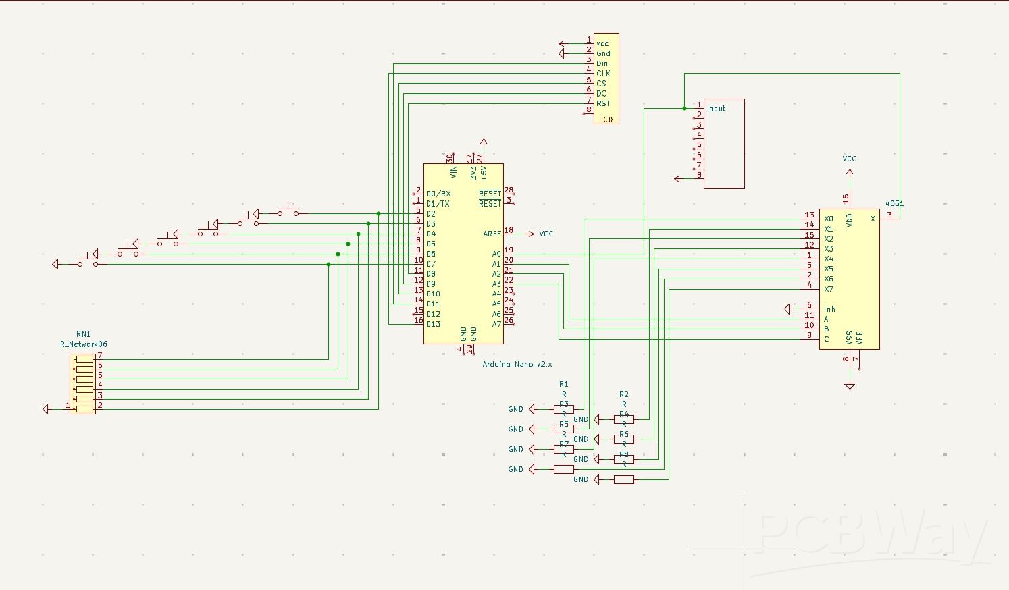Click the B select pin on 4051
The width and height of the screenshot is (1009, 590).
coord(826,329)
